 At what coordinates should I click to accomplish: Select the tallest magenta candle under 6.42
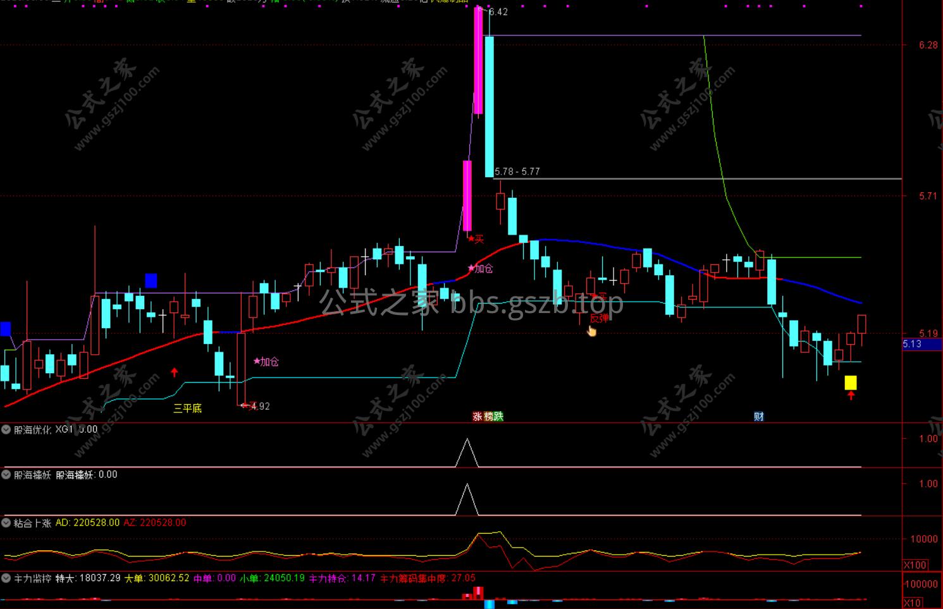click(478, 61)
